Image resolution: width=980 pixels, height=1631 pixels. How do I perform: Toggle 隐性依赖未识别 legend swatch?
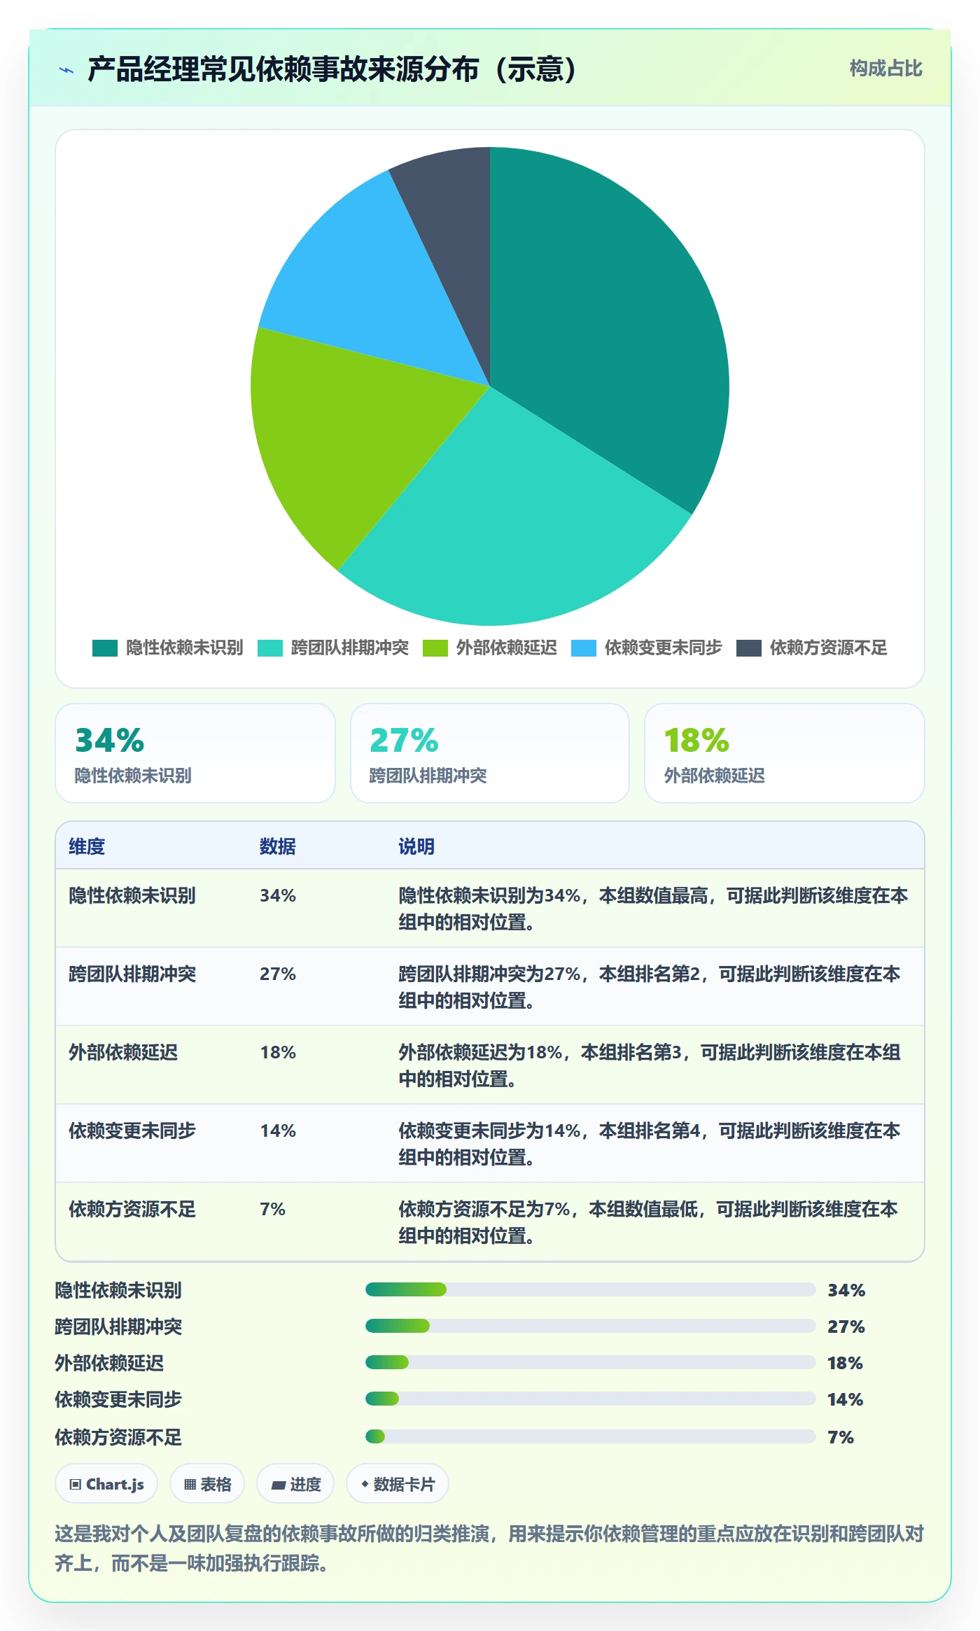pyautogui.click(x=105, y=648)
